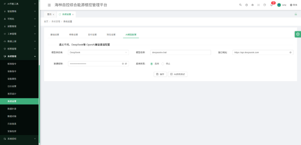Image resolution: width=301 pixels, height=145 pixels.
Task: Go to 首页 in breadcrumb
Action: click(46, 22)
